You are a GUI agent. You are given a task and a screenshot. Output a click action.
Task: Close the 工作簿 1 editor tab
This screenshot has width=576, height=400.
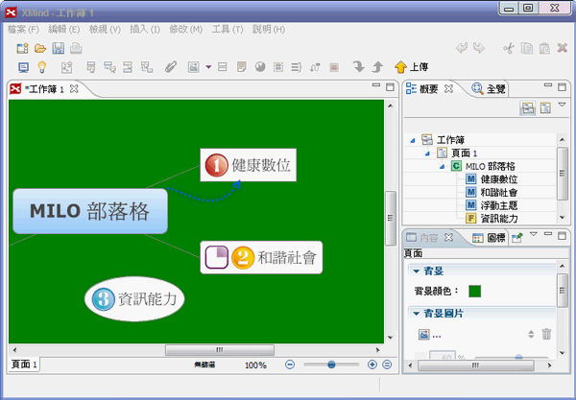click(x=74, y=89)
